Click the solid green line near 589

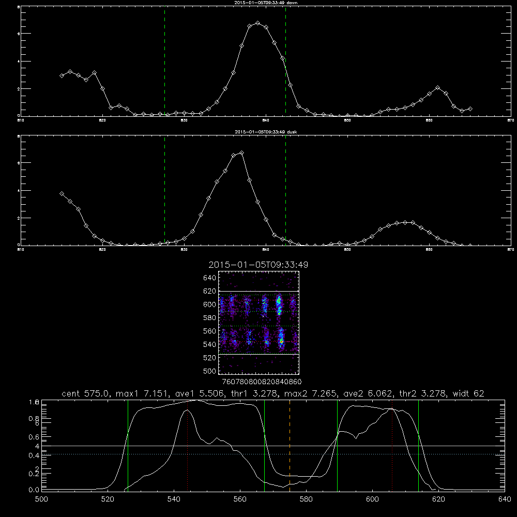coord(337,446)
